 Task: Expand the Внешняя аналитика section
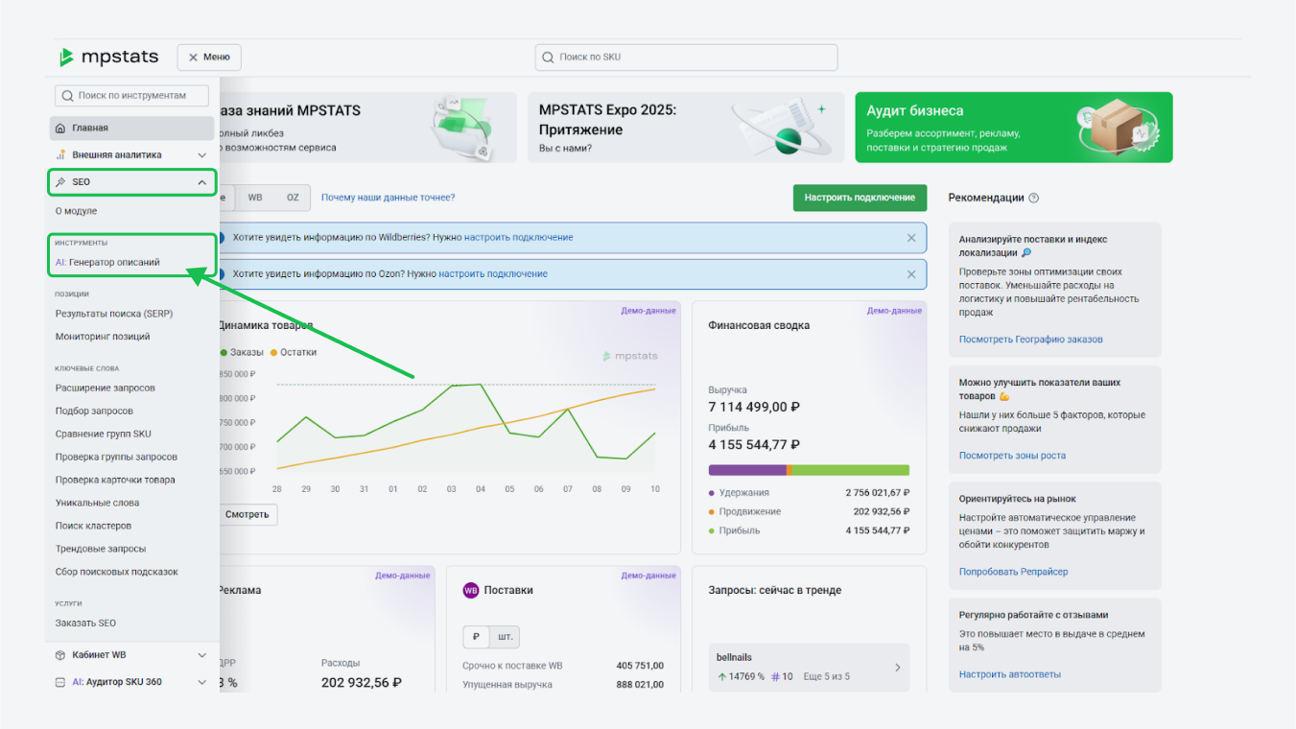(x=202, y=154)
